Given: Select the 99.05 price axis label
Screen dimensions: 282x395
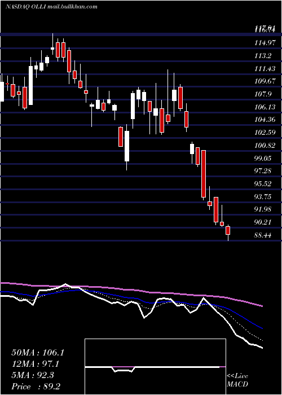Looking at the screenshot, I should (263, 159).
